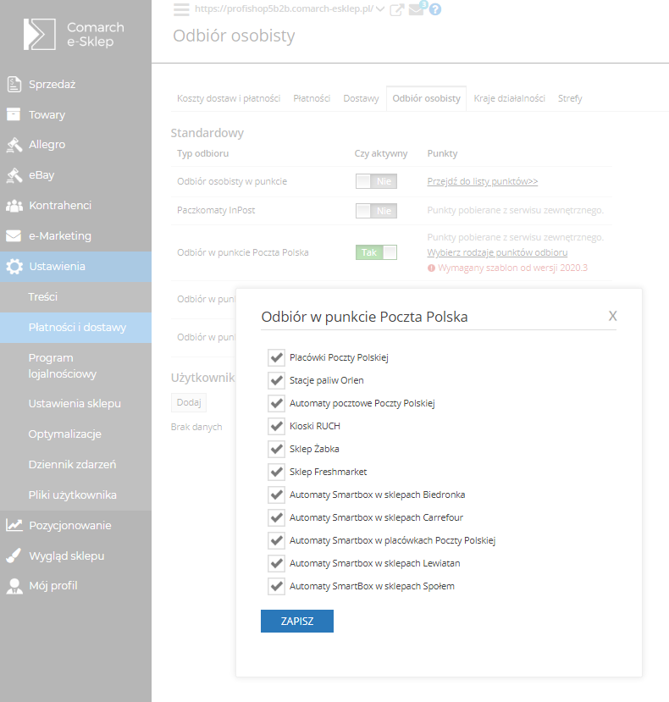Click the Sprzedaż sidebar icon
This screenshot has width=669, height=702.
(14, 84)
